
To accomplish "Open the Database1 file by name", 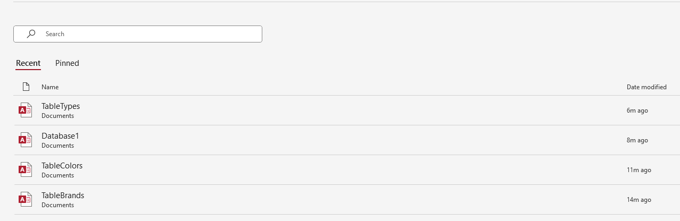I will 60,136.
